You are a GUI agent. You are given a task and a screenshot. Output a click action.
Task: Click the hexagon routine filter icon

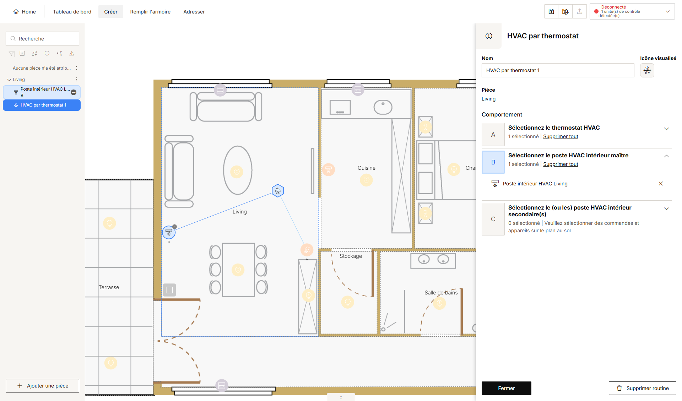pyautogui.click(x=47, y=53)
